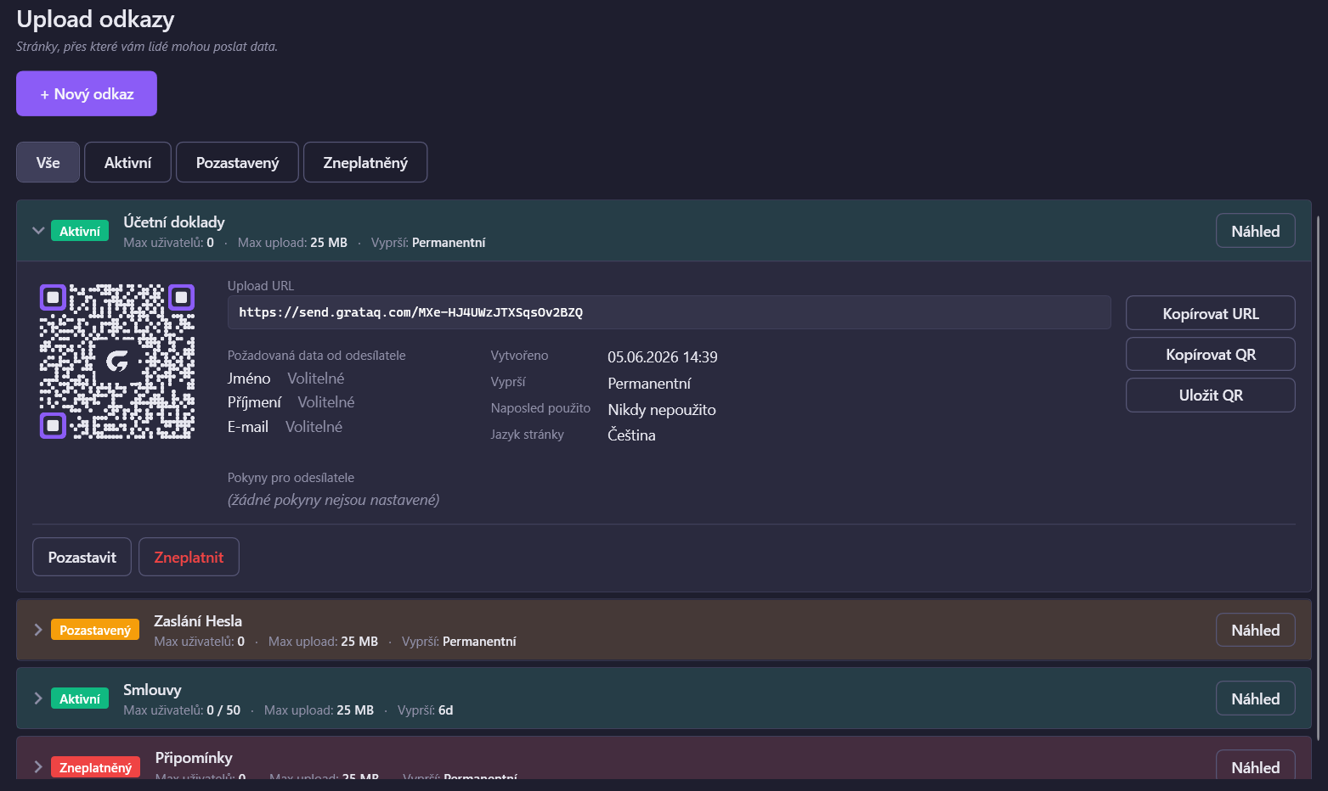Click the Permanentní value next to Vyprší

click(x=649, y=383)
